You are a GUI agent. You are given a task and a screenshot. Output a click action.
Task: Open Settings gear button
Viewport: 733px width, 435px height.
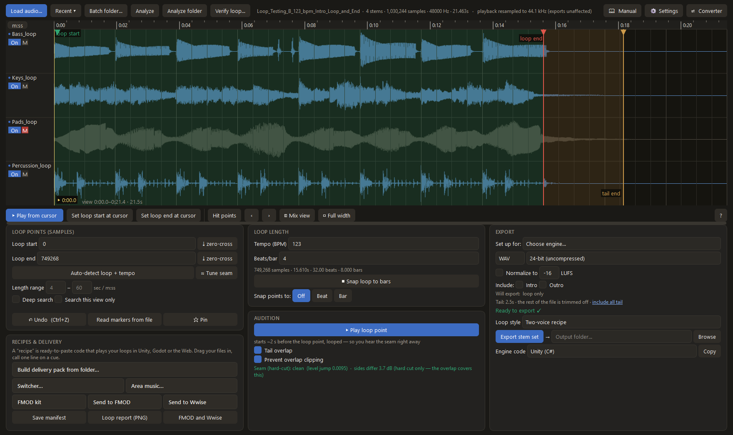[x=663, y=11]
